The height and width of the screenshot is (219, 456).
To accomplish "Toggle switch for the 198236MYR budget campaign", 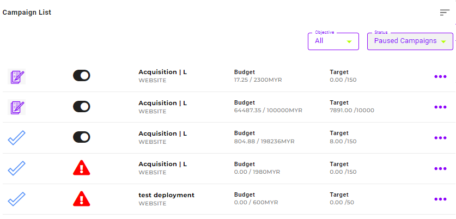I will pyautogui.click(x=81, y=137).
